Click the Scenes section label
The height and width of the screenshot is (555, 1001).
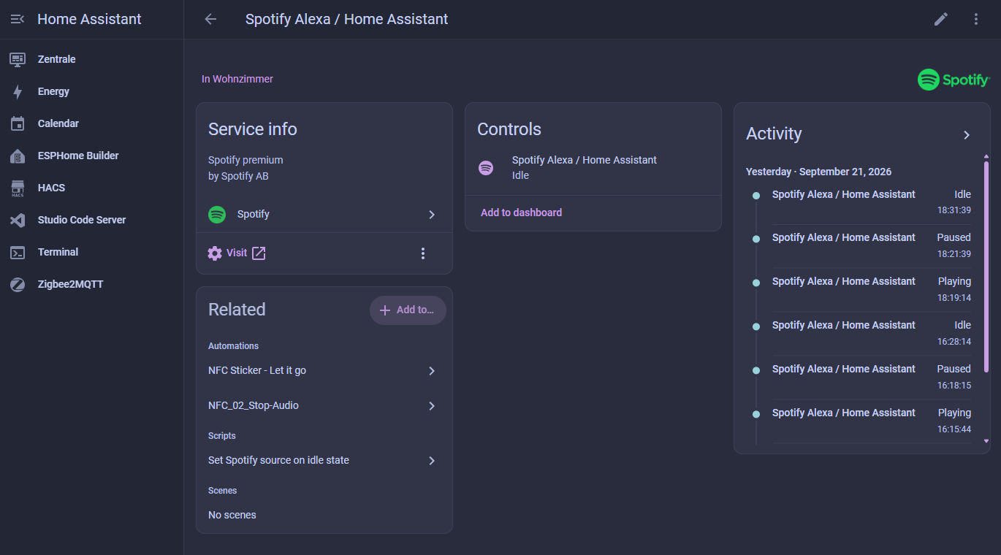point(222,491)
